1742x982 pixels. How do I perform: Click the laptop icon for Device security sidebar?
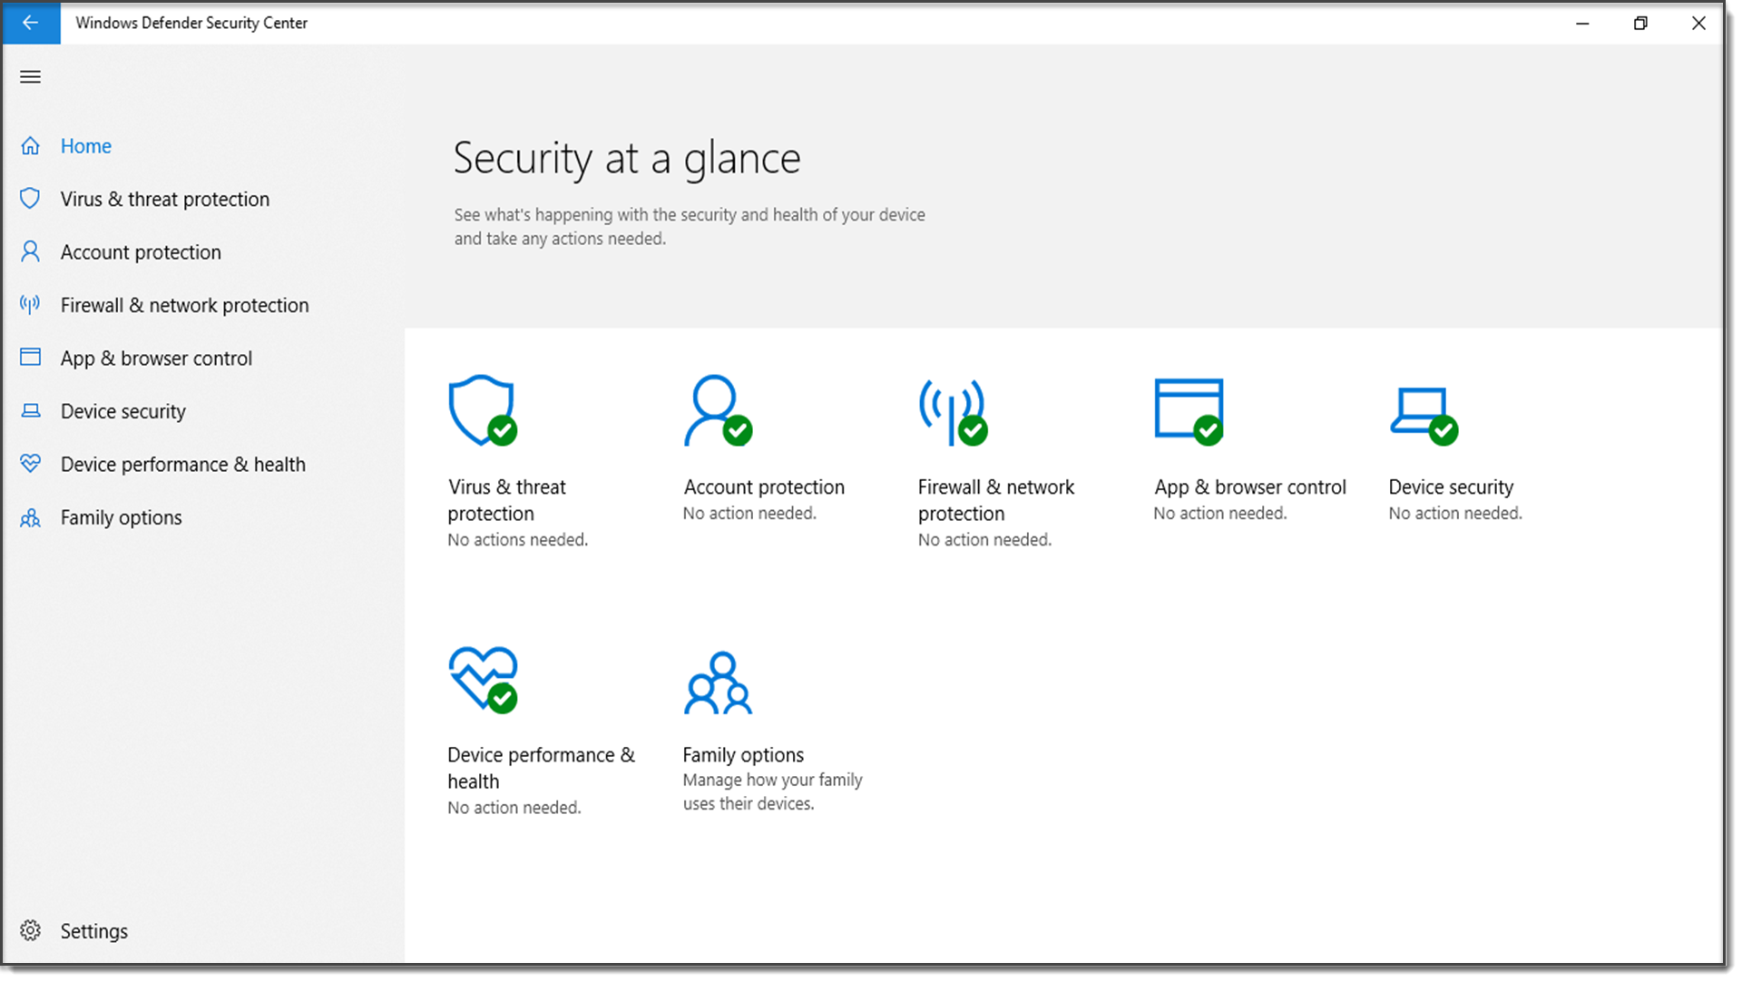coord(31,411)
